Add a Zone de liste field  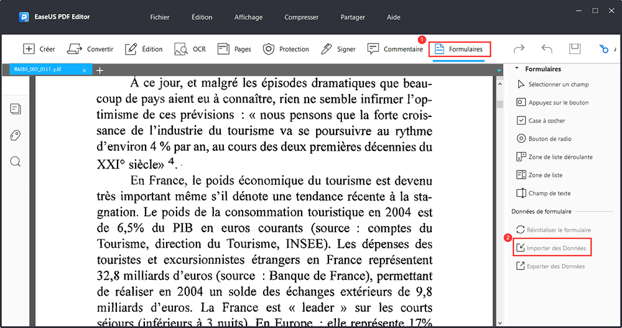pos(539,175)
